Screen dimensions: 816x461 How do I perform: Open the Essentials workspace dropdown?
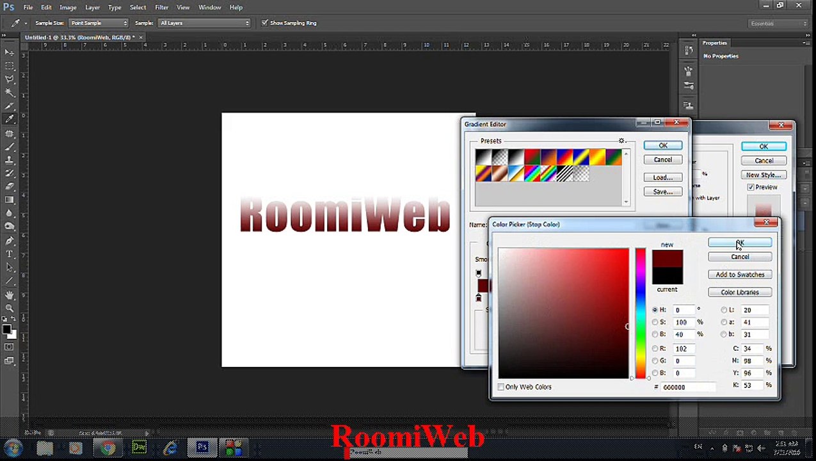tap(778, 24)
